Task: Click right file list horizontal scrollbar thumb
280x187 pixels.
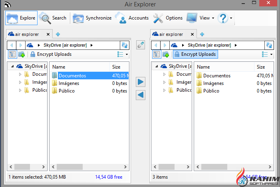Action: [214, 167]
